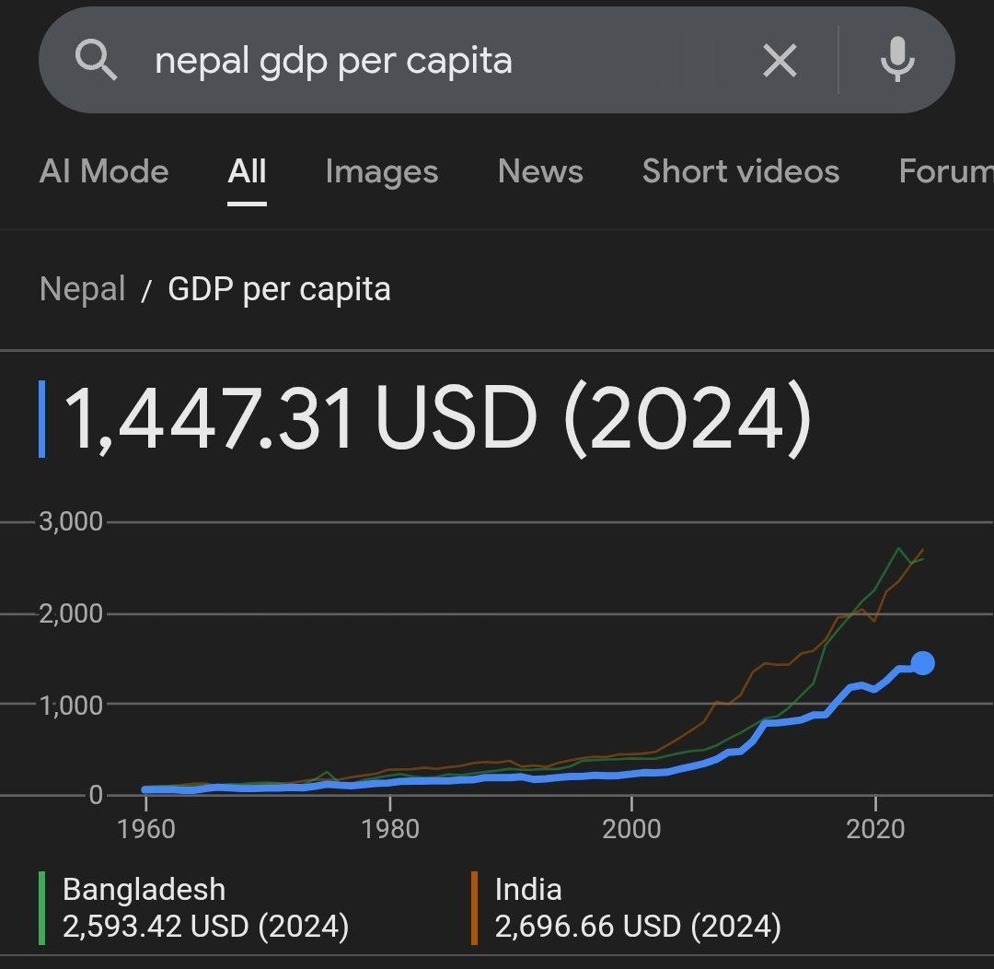
Task: Click the blue 2024 data point
Action: coord(923,663)
